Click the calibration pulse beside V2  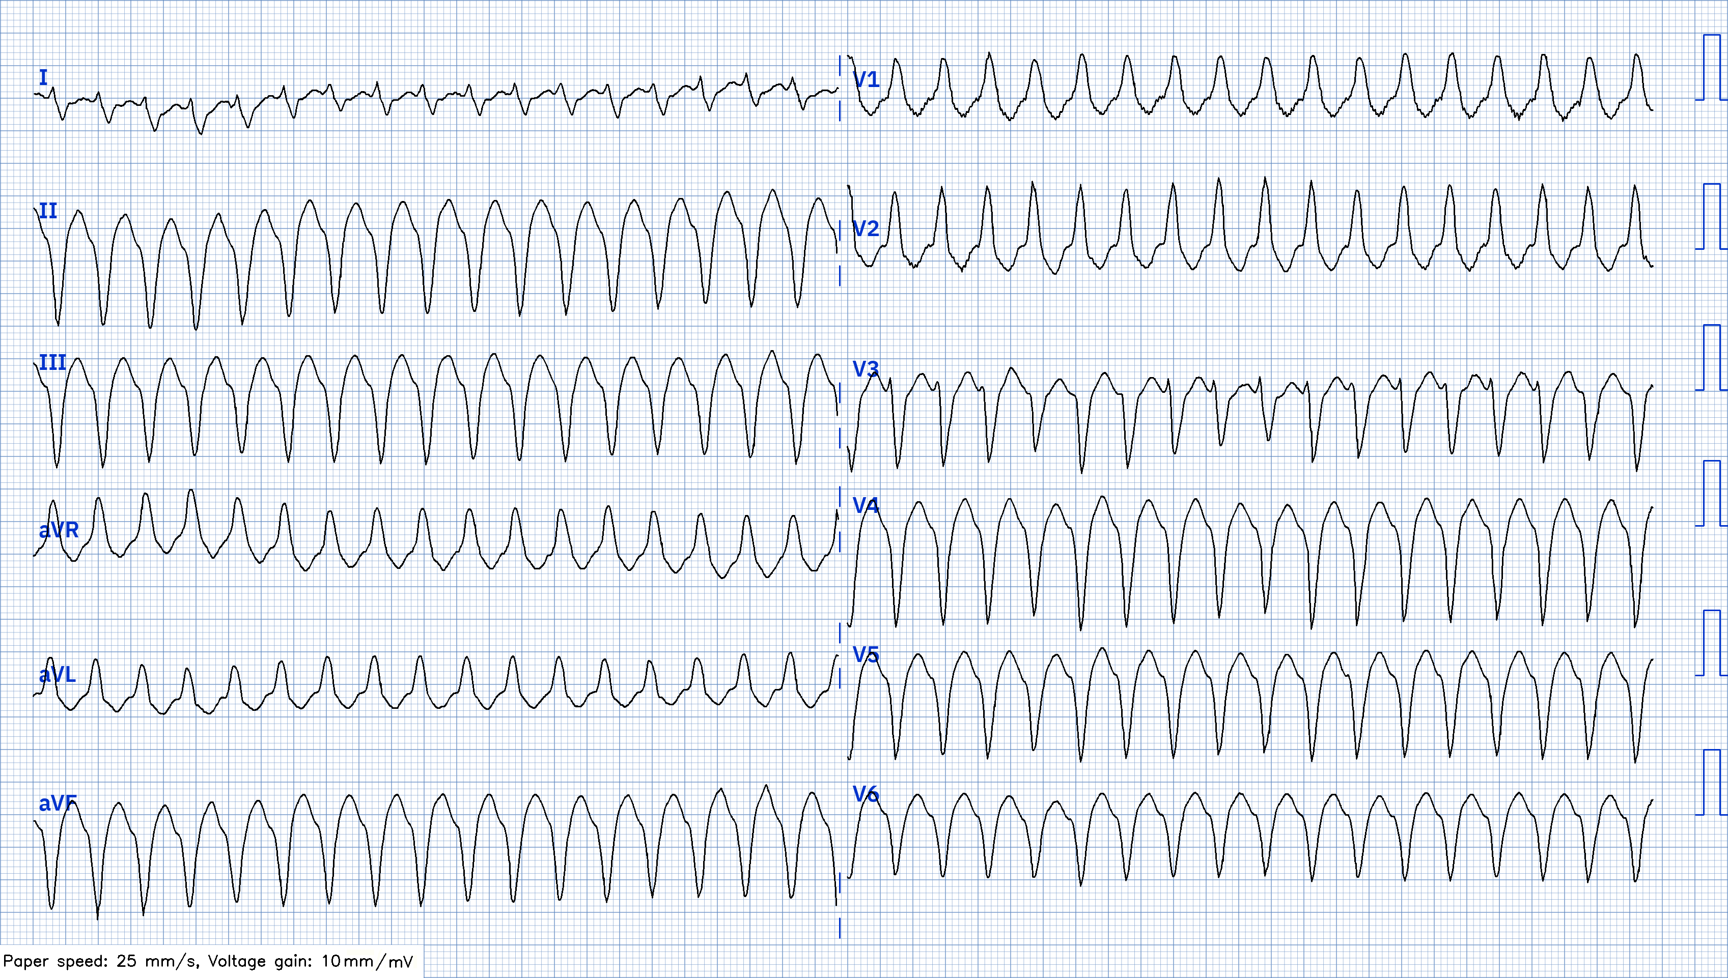(x=1711, y=216)
